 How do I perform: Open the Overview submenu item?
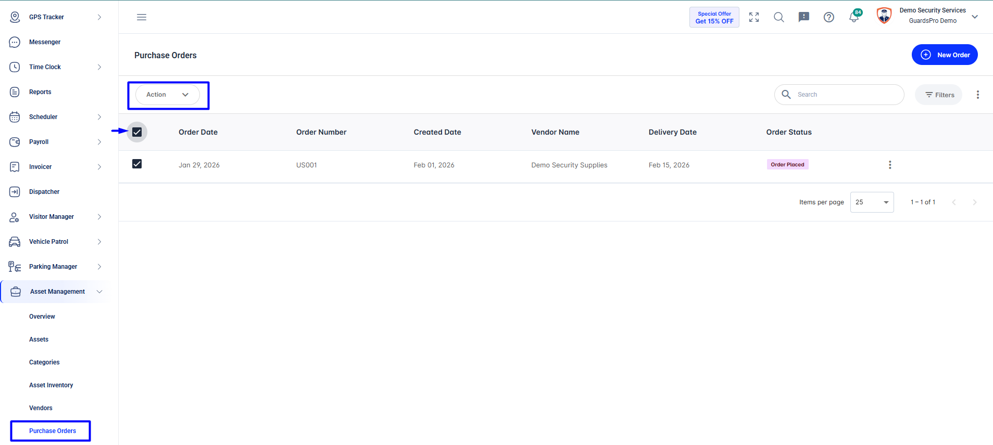pyautogui.click(x=42, y=317)
